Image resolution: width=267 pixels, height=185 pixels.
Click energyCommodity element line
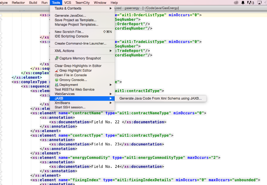(x=125, y=157)
